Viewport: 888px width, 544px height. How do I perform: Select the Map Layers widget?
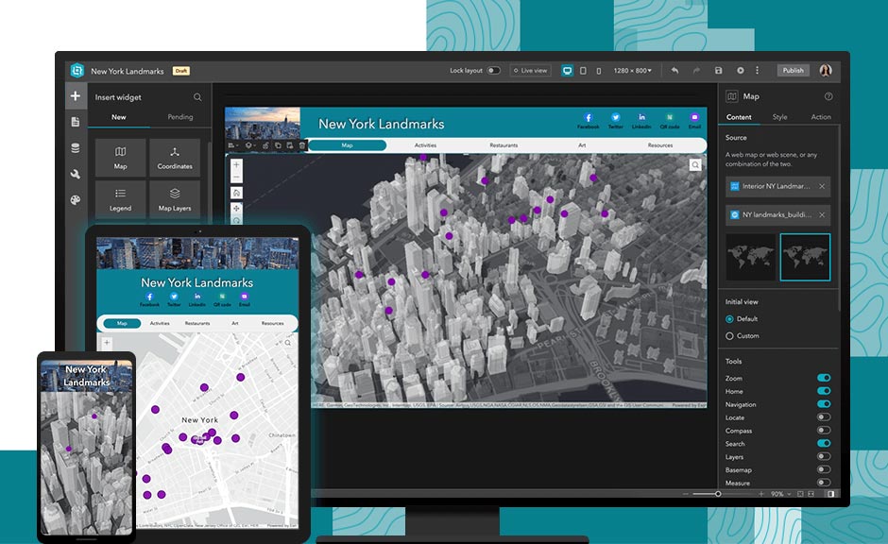coord(175,198)
